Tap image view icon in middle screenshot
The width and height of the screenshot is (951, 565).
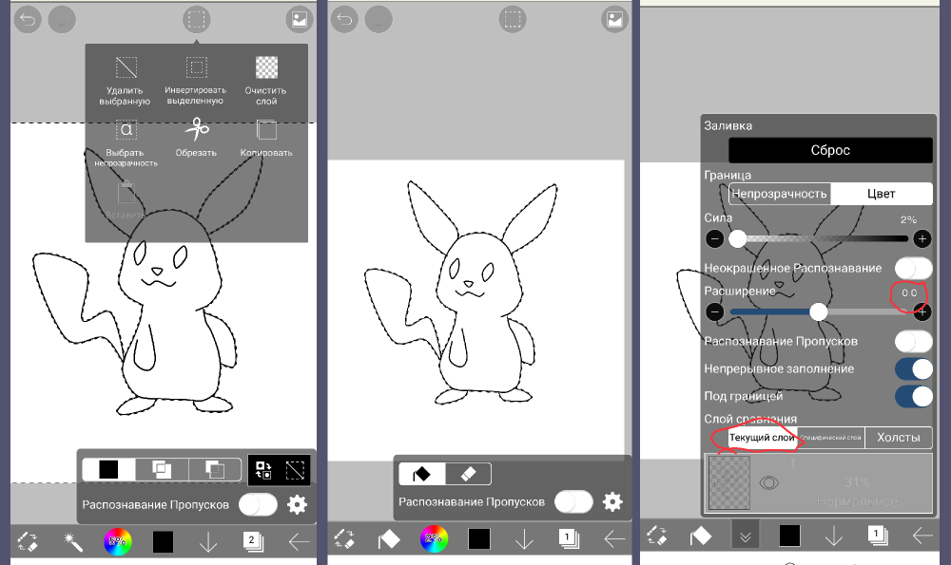point(615,20)
